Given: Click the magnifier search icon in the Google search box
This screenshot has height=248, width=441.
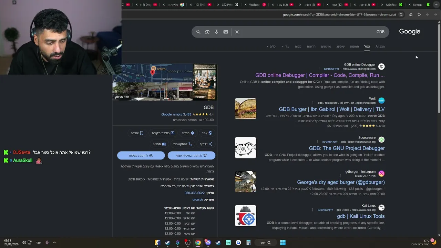Looking at the screenshot, I should tap(198, 32).
